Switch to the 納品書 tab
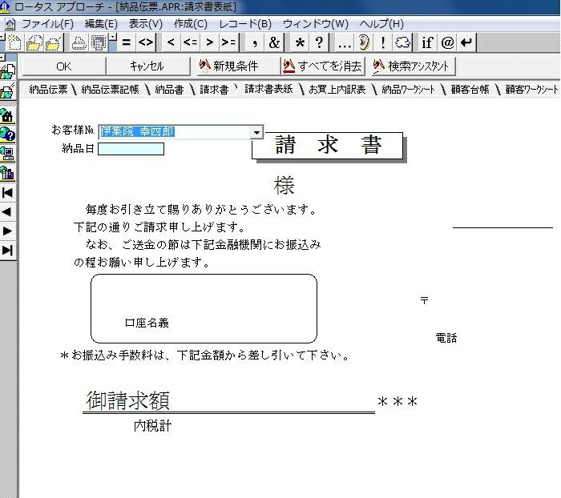 [x=169, y=90]
